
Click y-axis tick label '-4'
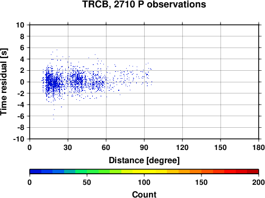[x=21, y=105]
